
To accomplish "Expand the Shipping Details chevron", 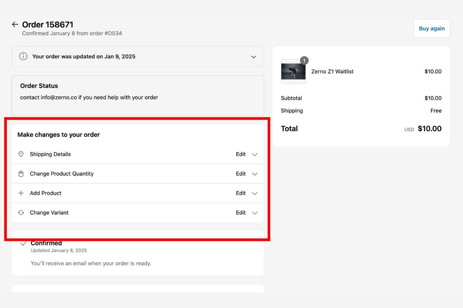I will click(255, 155).
